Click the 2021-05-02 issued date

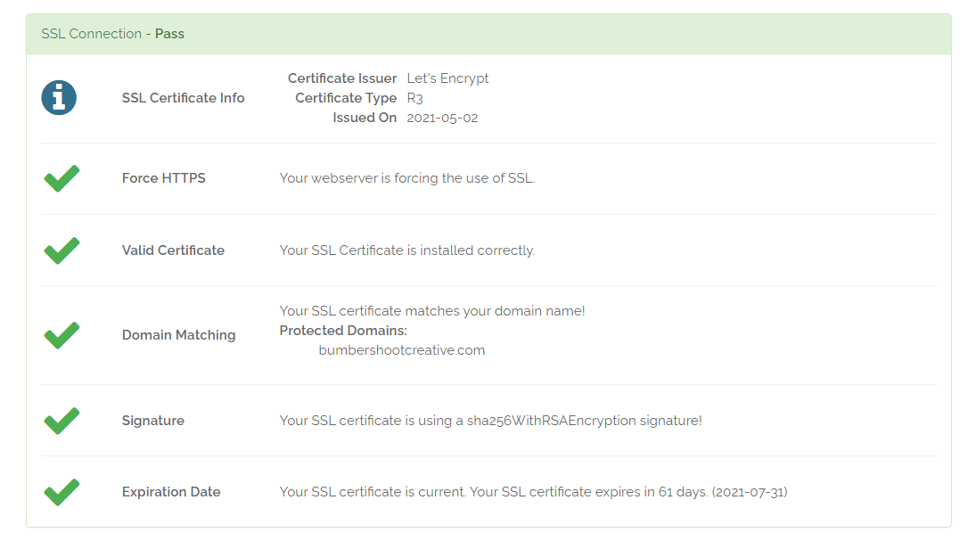[442, 118]
